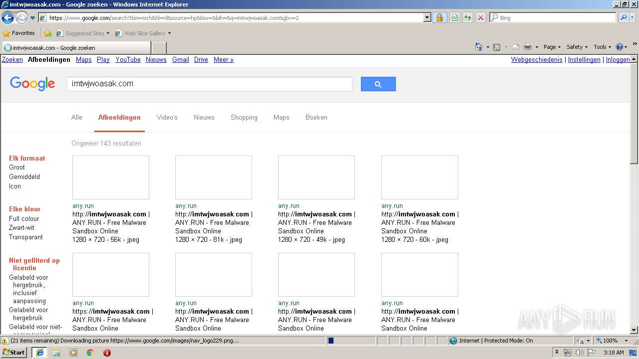Open the Tools menu
Image resolution: width=639 pixels, height=359 pixels.
pos(602,47)
